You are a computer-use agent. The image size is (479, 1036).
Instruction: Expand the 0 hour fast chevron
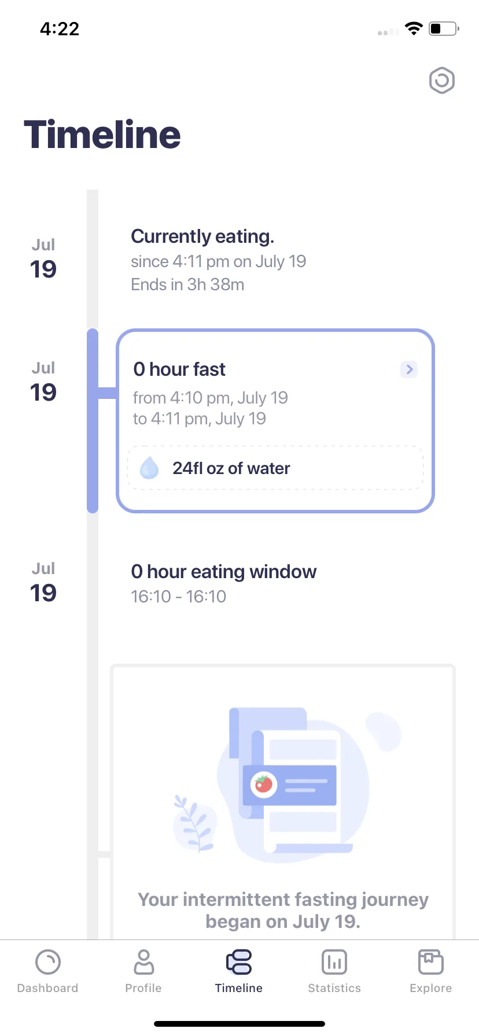pyautogui.click(x=409, y=369)
